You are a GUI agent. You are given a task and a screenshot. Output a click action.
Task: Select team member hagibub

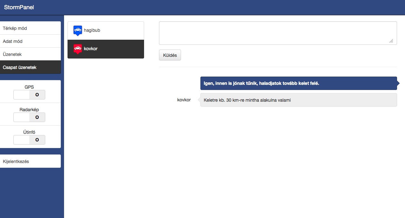pyautogui.click(x=106, y=31)
